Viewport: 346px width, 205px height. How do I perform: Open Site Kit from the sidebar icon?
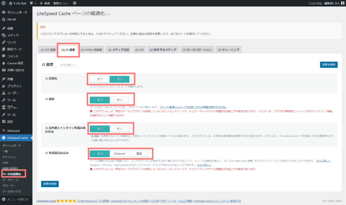click(x=3, y=19)
